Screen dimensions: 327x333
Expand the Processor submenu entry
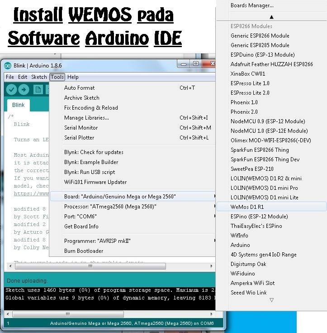pos(133,207)
